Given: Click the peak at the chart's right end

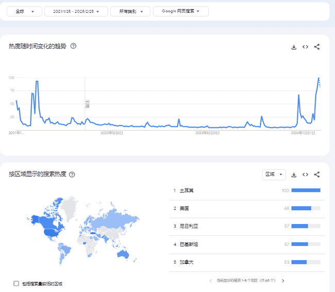Looking at the screenshot, I should (319, 78).
